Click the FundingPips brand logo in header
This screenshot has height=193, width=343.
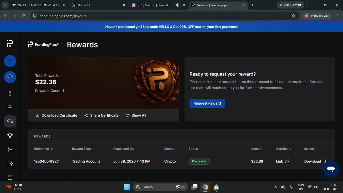tap(43, 44)
